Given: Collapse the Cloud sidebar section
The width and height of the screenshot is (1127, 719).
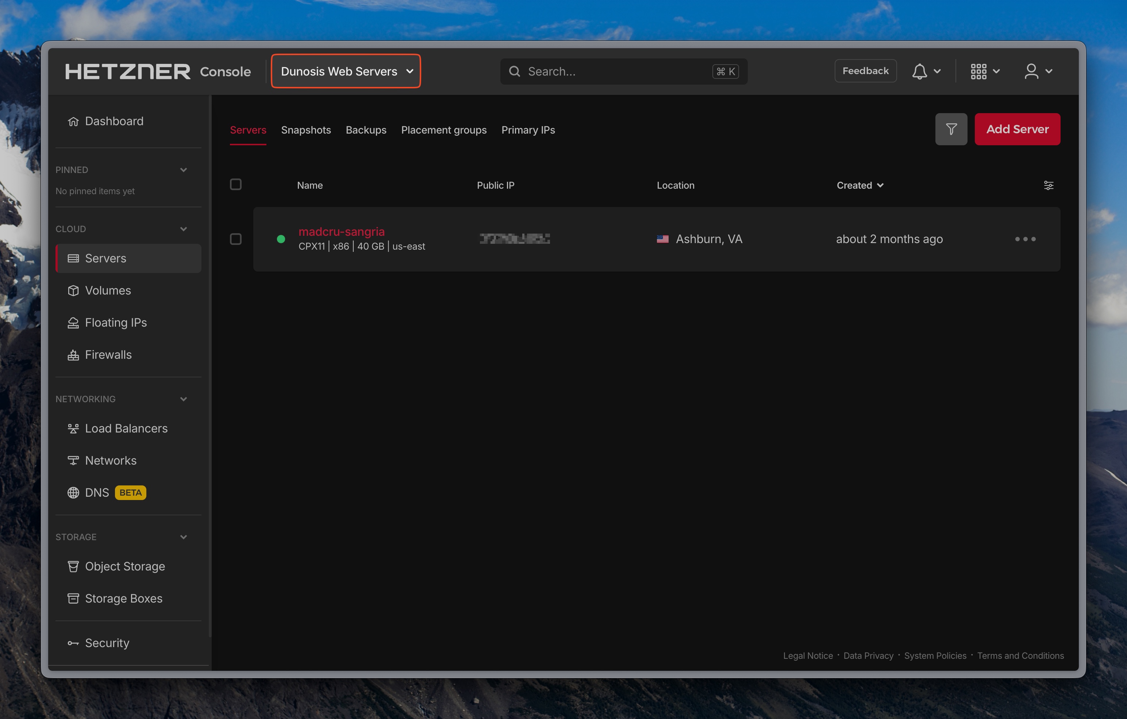Looking at the screenshot, I should pos(184,228).
